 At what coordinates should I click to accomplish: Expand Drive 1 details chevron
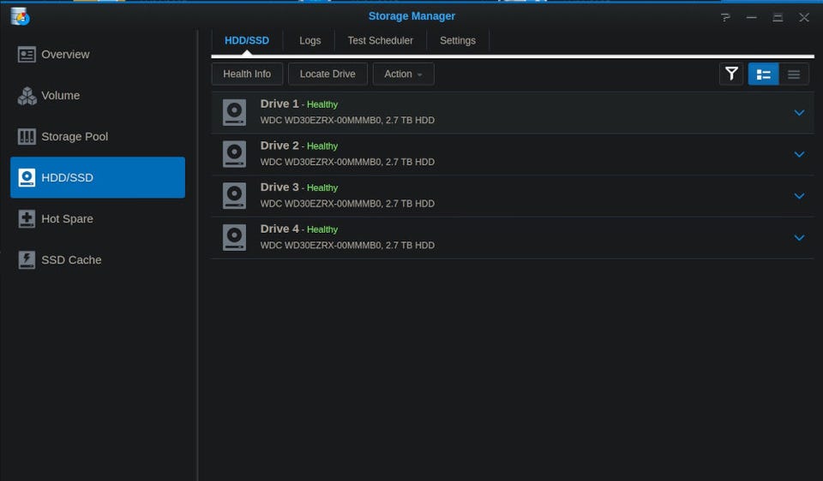799,113
